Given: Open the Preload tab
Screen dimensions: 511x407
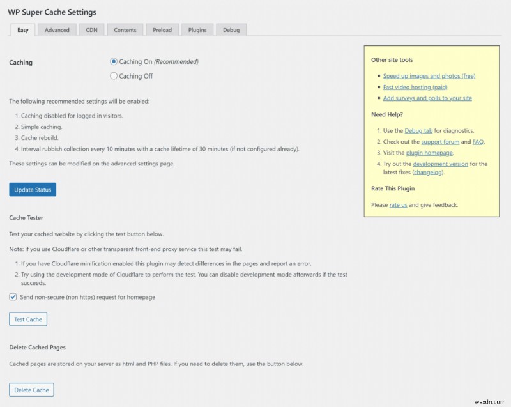Looking at the screenshot, I should click(x=162, y=30).
